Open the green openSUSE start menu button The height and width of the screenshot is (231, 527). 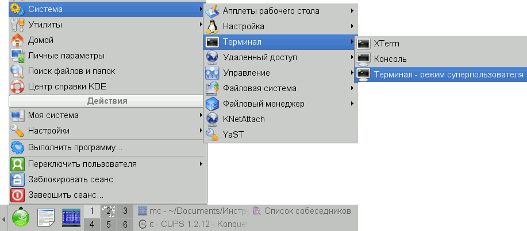coord(21,218)
